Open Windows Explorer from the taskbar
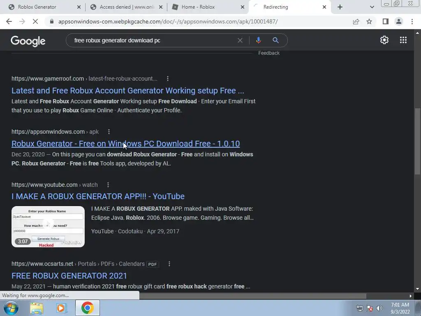 click(x=37, y=308)
